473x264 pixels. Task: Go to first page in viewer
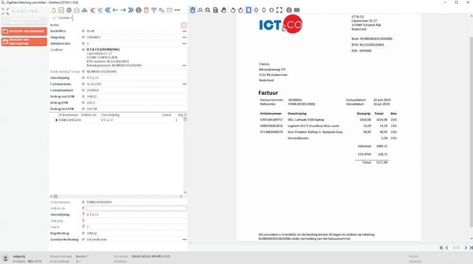(441, 248)
